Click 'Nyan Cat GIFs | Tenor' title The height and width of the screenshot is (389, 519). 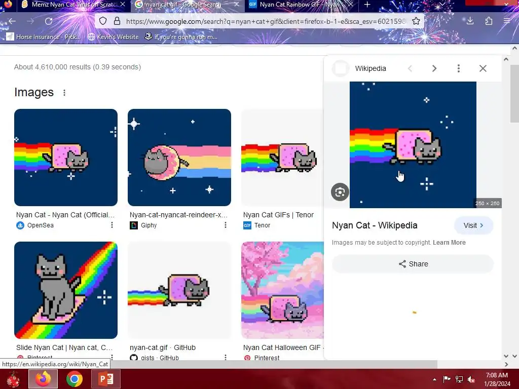pos(278,215)
